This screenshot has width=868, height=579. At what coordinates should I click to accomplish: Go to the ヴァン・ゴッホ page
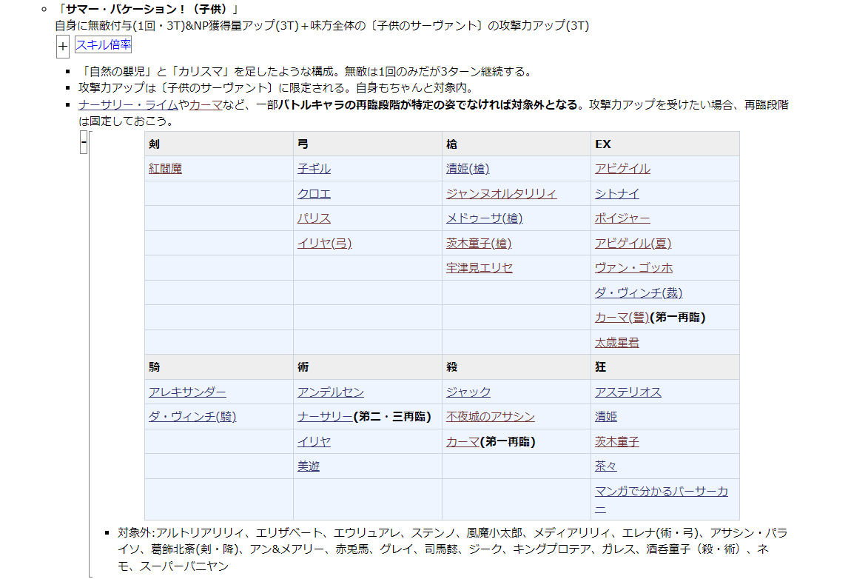633,268
